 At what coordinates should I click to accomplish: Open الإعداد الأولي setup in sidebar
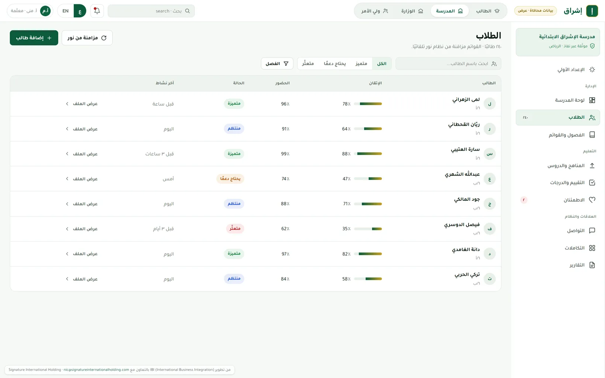pyautogui.click(x=558, y=70)
